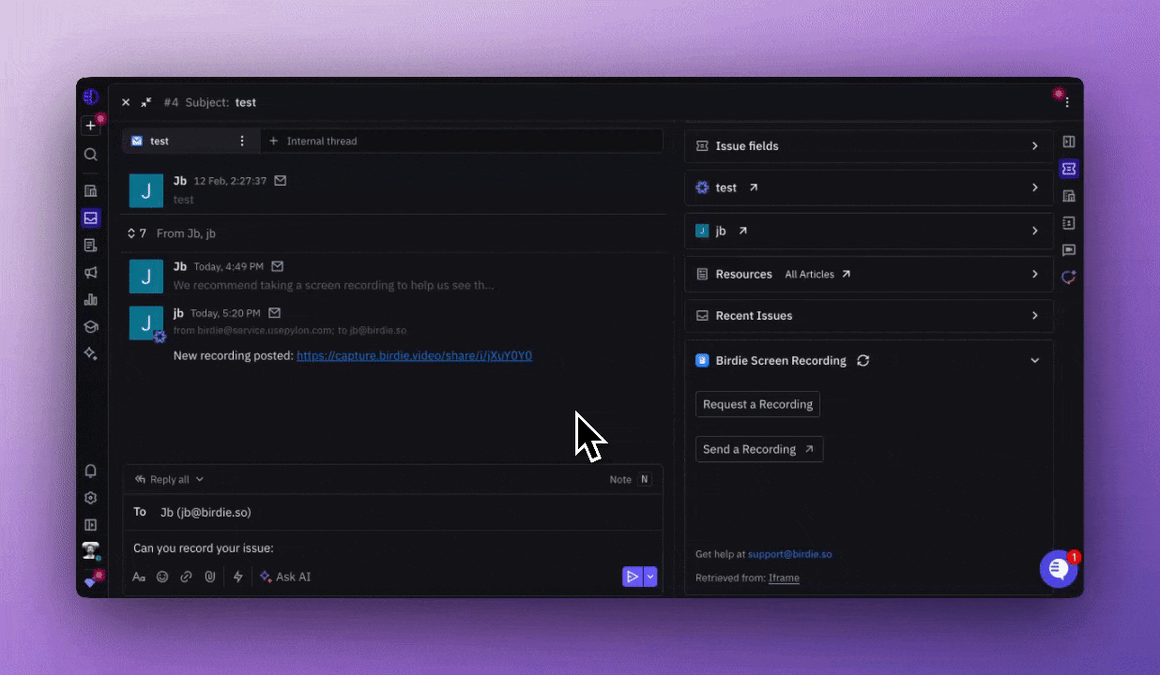Viewport: 1160px width, 675px height.
Task: Click the Request a Recording button
Action: (757, 405)
